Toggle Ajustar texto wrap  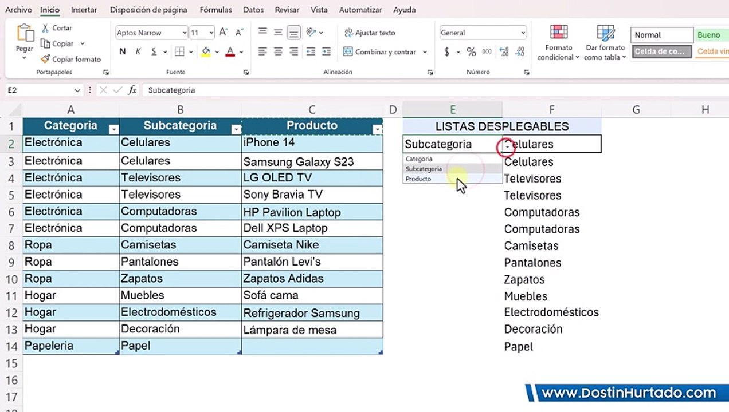click(370, 33)
